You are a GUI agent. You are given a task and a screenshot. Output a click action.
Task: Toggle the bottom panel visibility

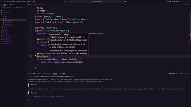[177, 1]
